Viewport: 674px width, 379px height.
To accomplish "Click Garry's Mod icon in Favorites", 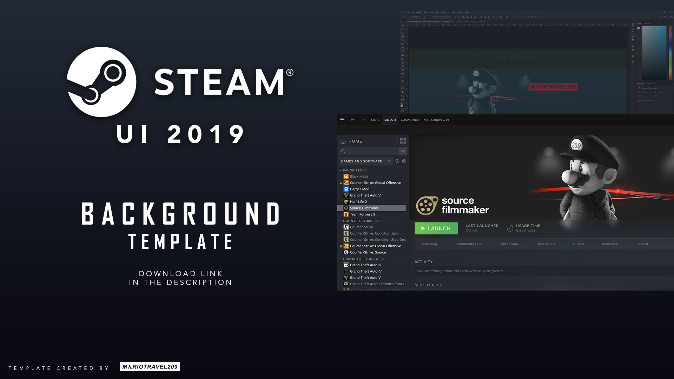I will coord(346,189).
